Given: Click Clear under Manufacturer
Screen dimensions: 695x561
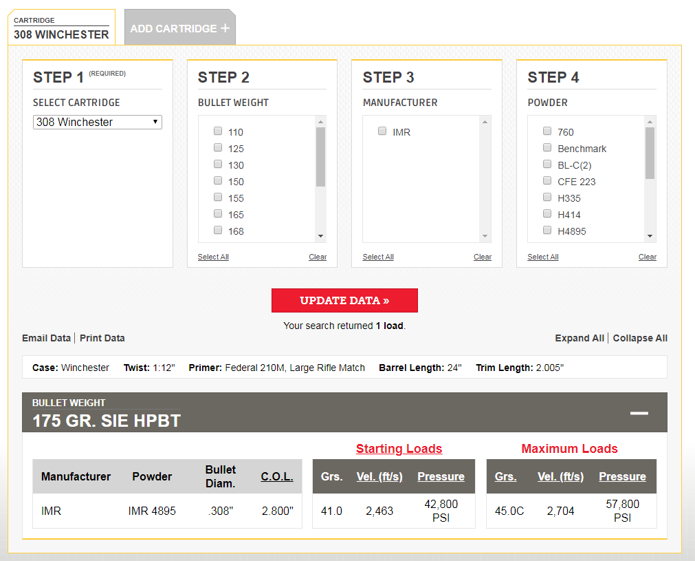Looking at the screenshot, I should 483,257.
